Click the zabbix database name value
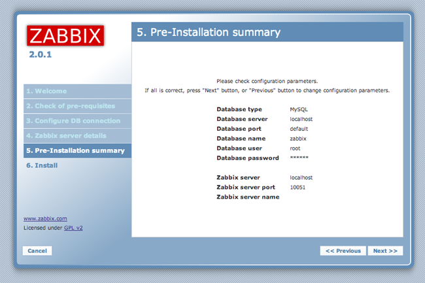 (x=298, y=139)
